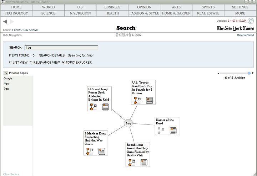The width and height of the screenshot is (257, 176).
Task: Select Relevance View radio button
Action: pyautogui.click(x=31, y=62)
